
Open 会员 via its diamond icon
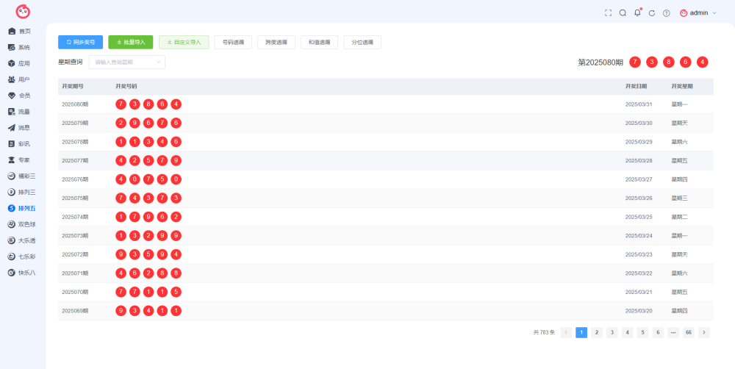[x=12, y=96]
